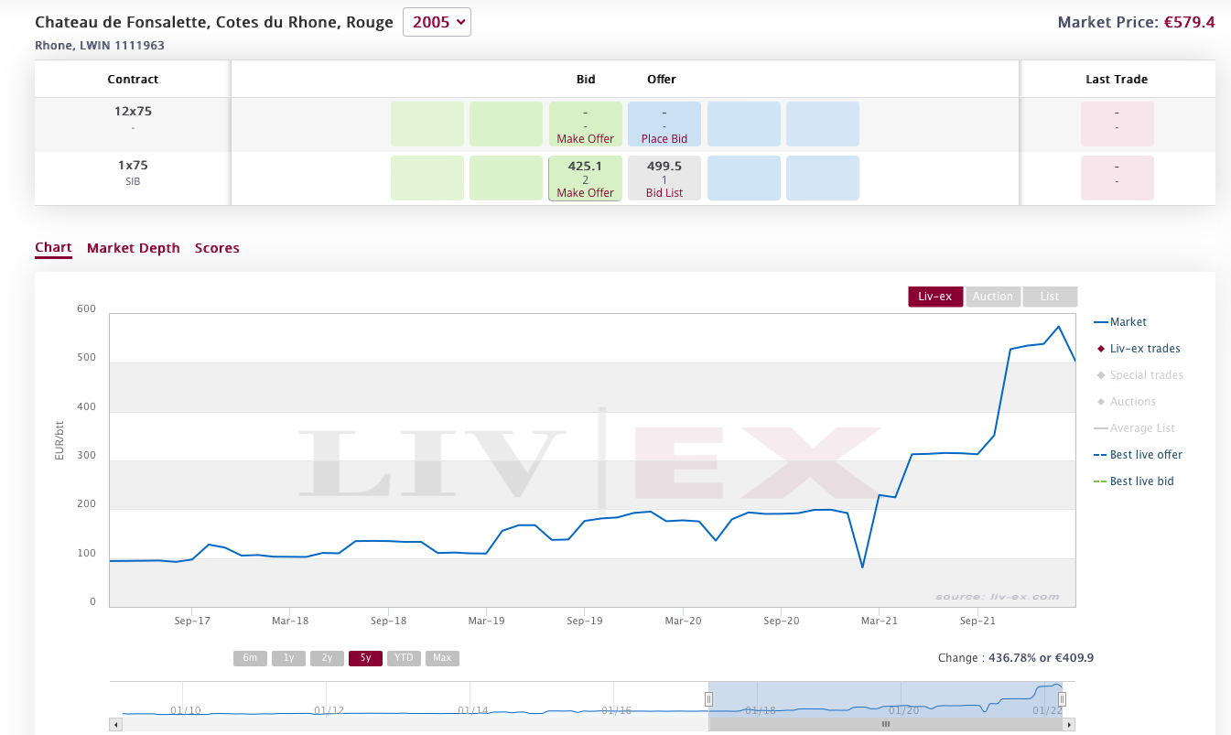Toggle the List data source button
The image size is (1231, 735).
click(1050, 297)
